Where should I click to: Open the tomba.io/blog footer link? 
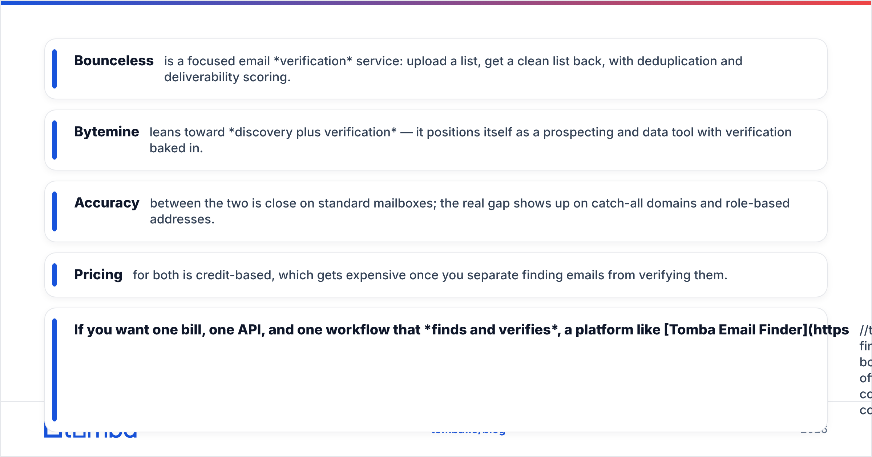(x=468, y=433)
